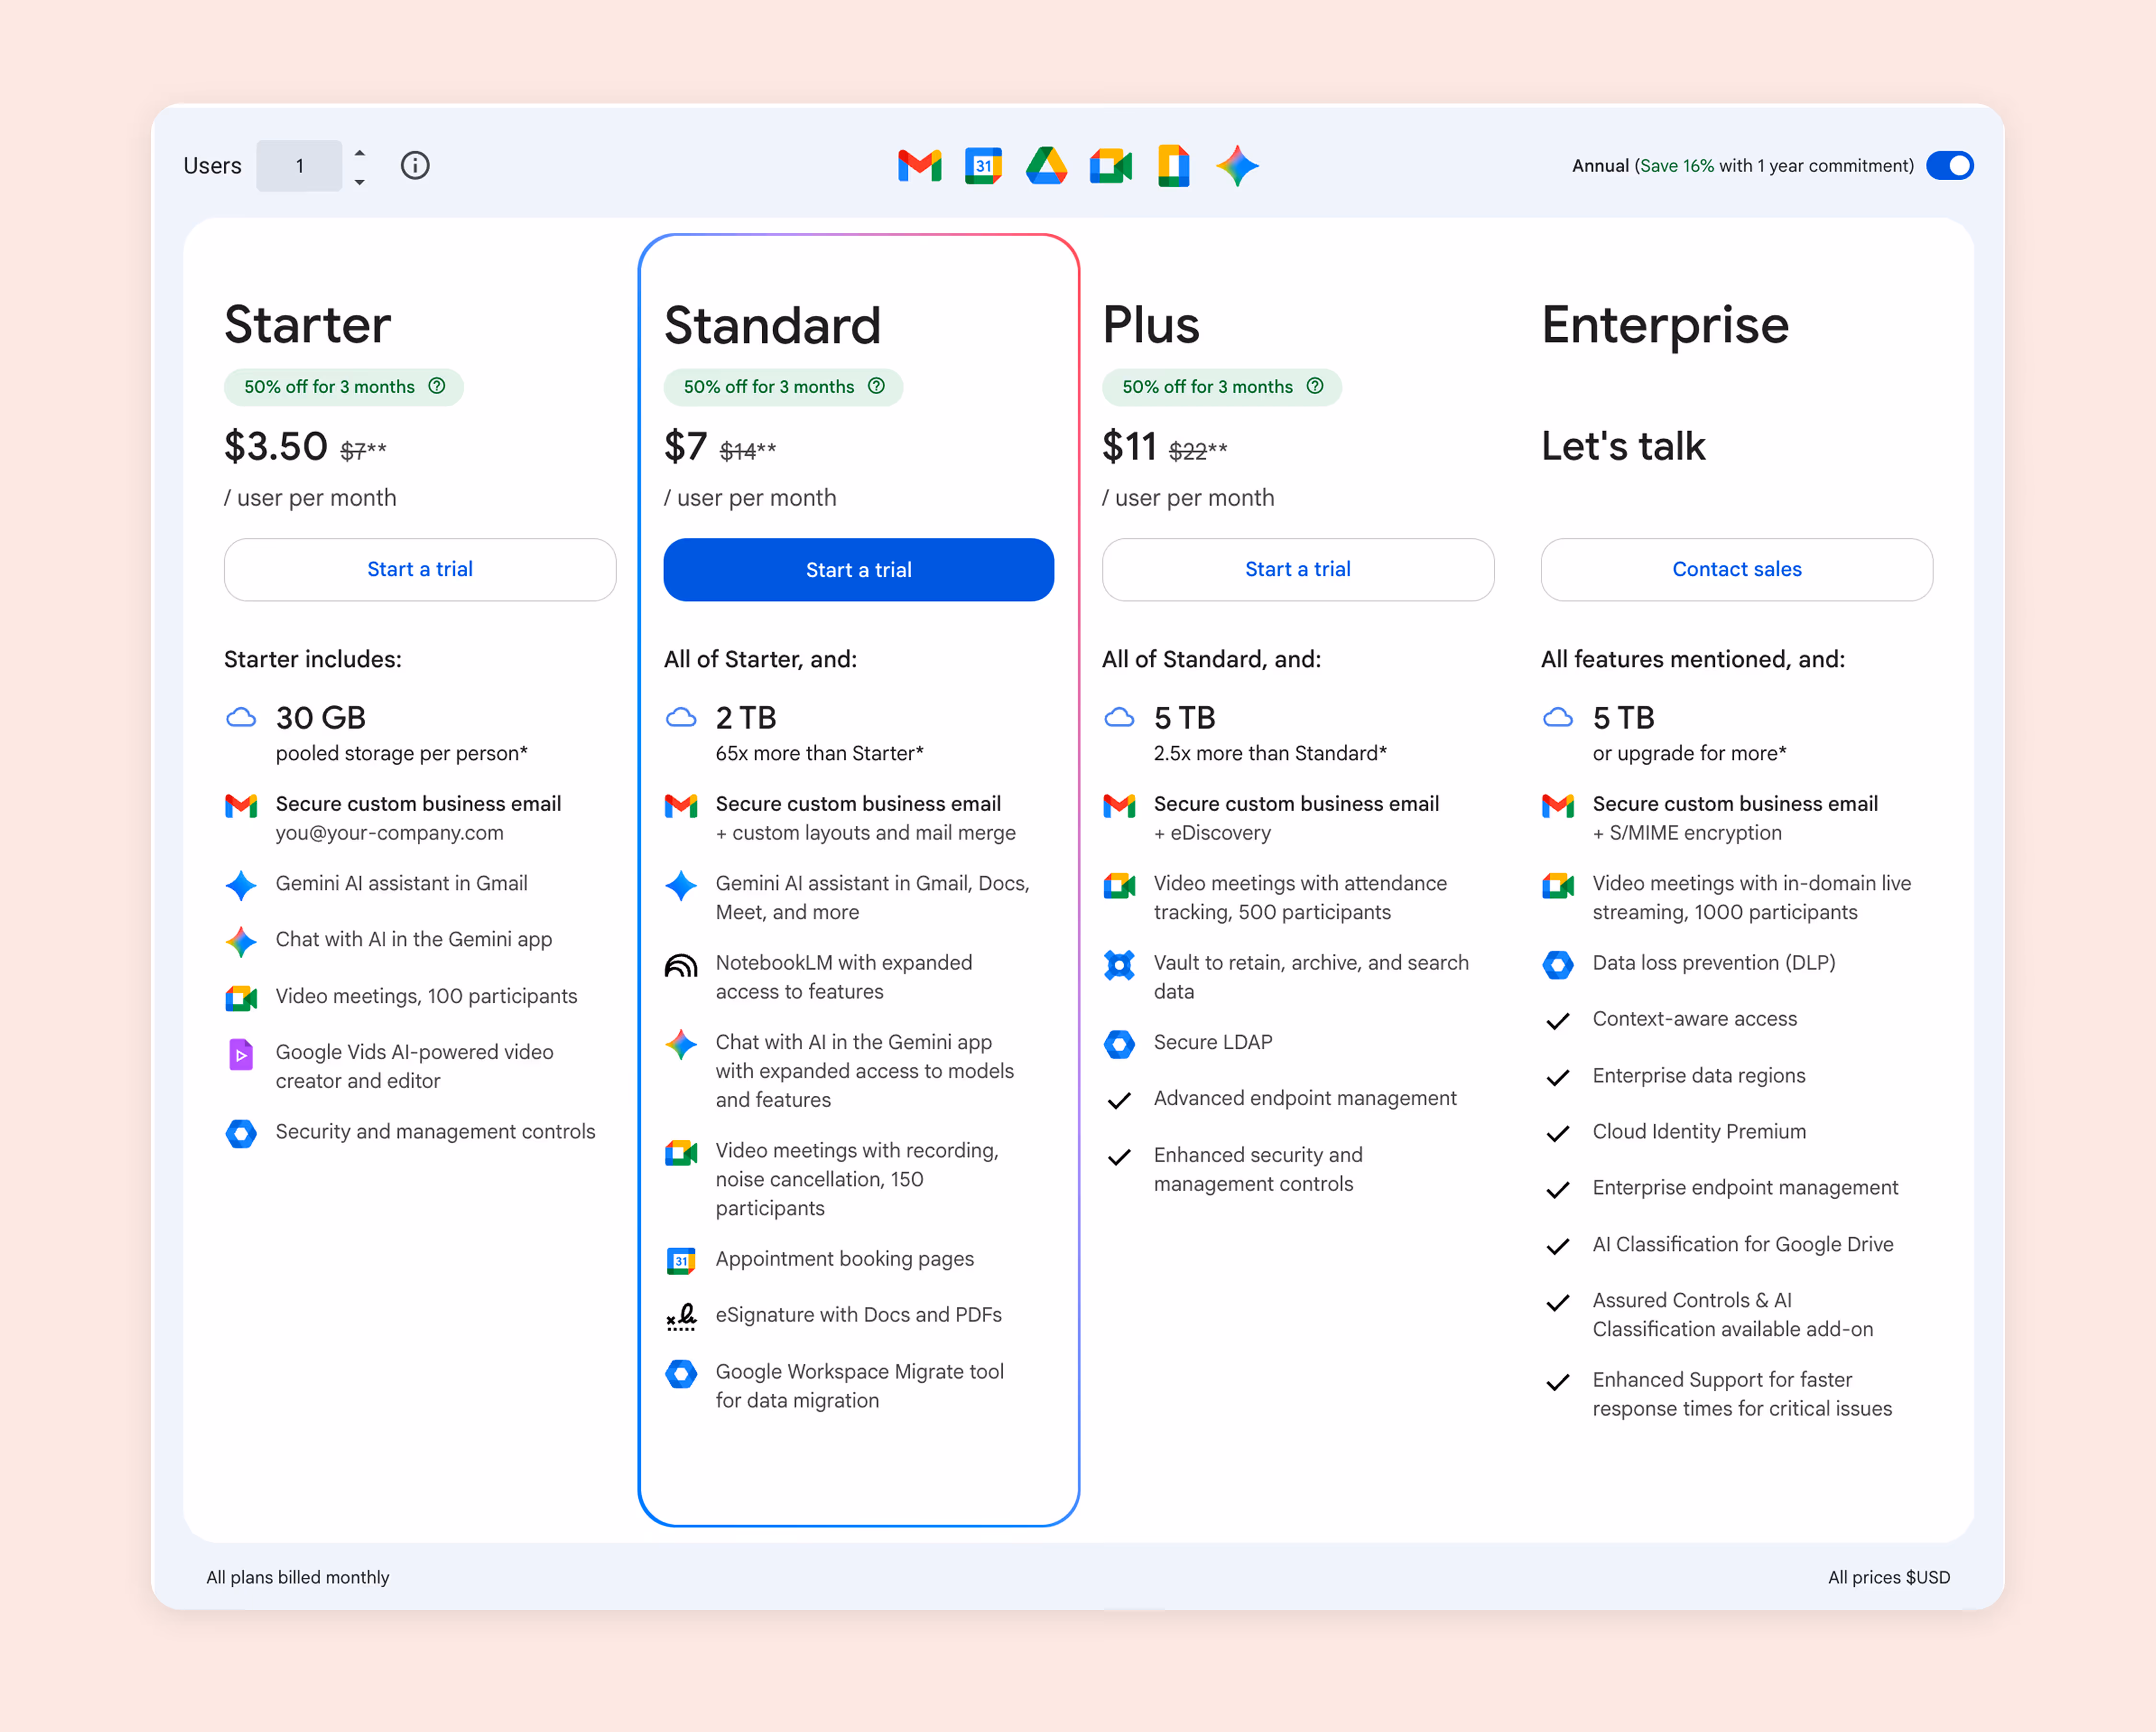Increase the Users count with up arrow
Screen dimensions: 2156x1732
(360, 153)
